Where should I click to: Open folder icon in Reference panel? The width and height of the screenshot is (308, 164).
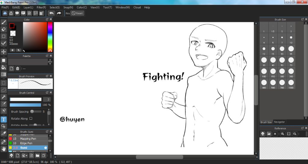click(x=269, y=134)
